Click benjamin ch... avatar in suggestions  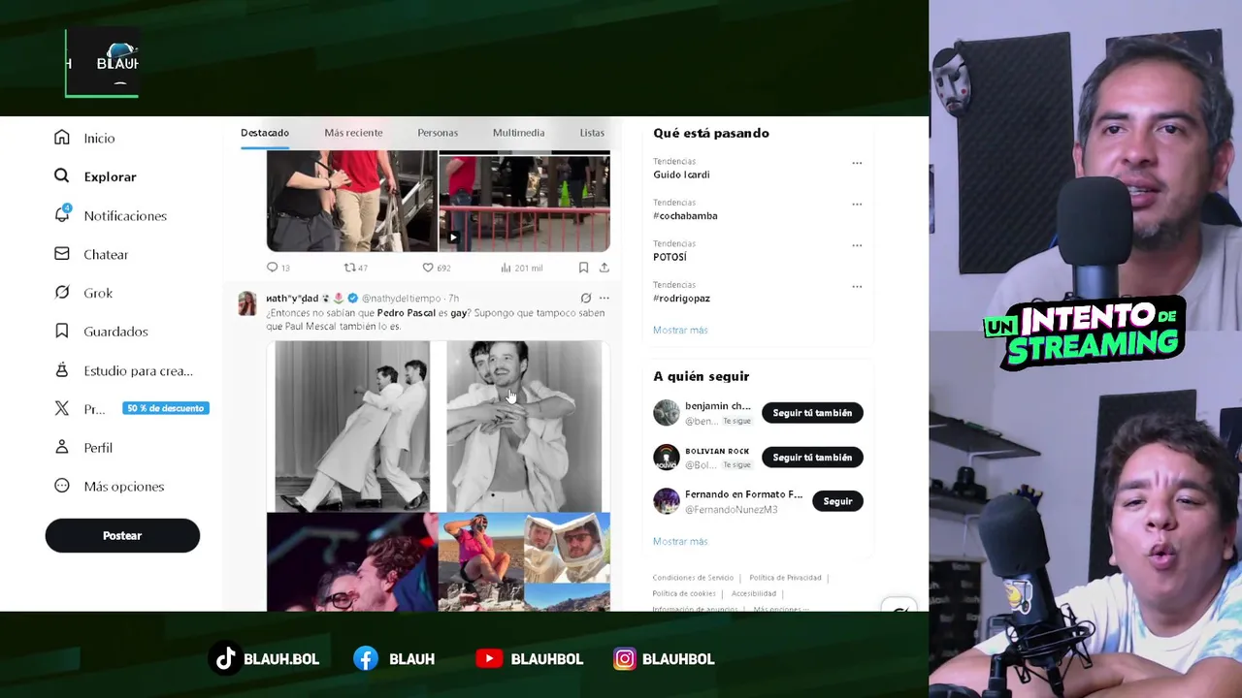(x=667, y=413)
